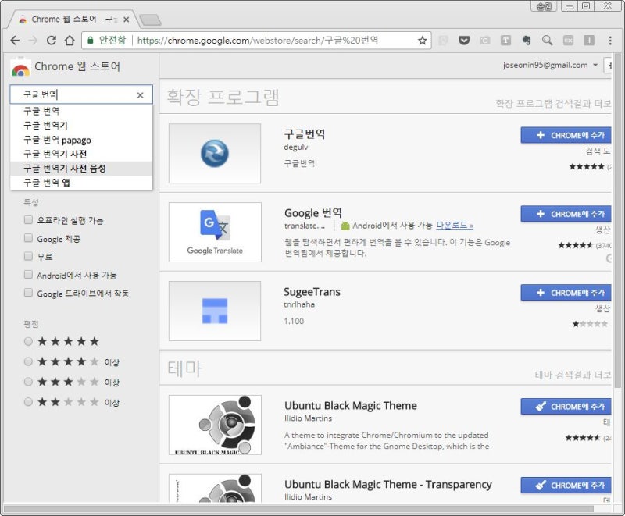Choose suggestion 구글 번역 앱
The height and width of the screenshot is (516, 625).
[81, 183]
